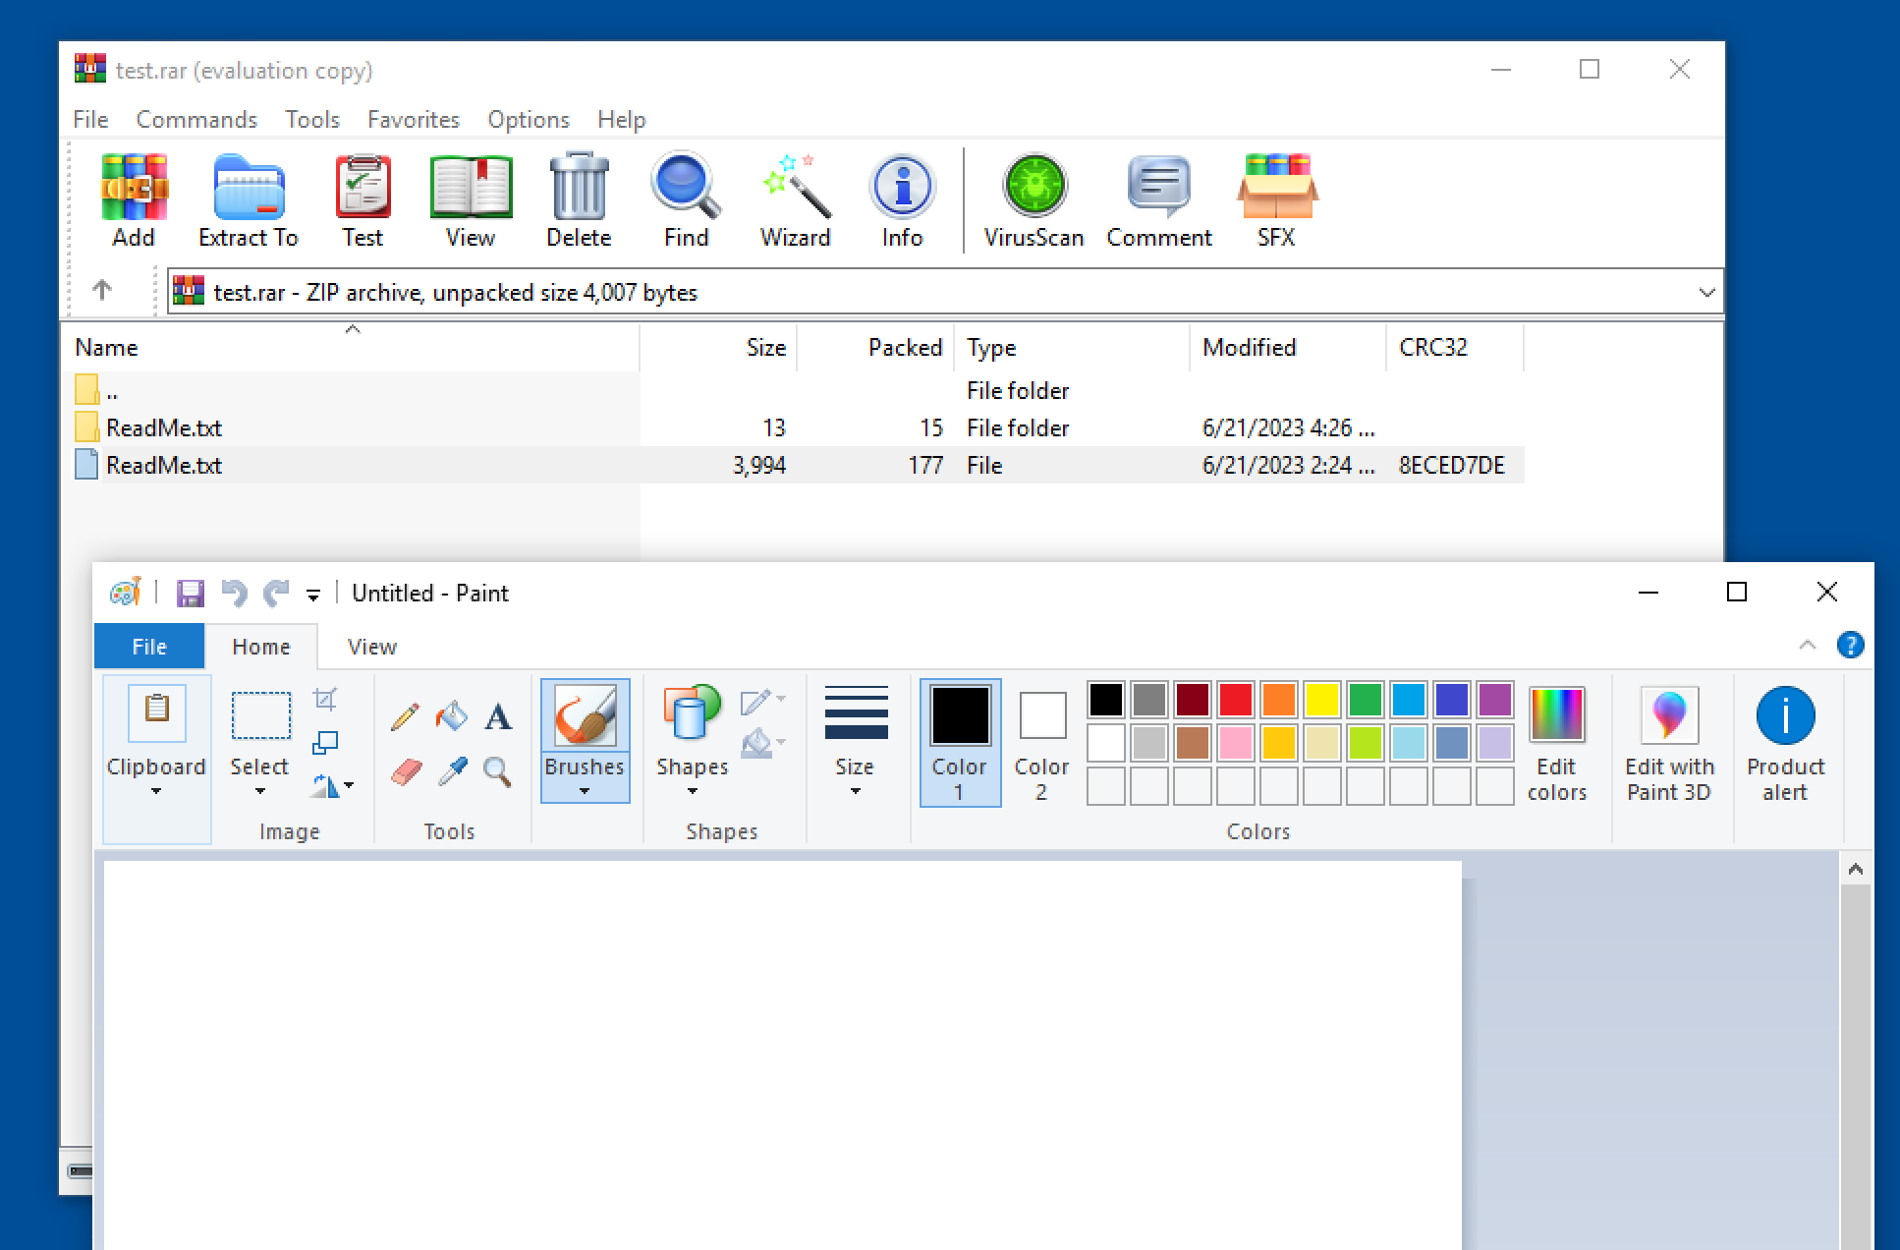Image resolution: width=1900 pixels, height=1250 pixels.
Task: Select the Eraser tool in Paint
Action: 405,771
